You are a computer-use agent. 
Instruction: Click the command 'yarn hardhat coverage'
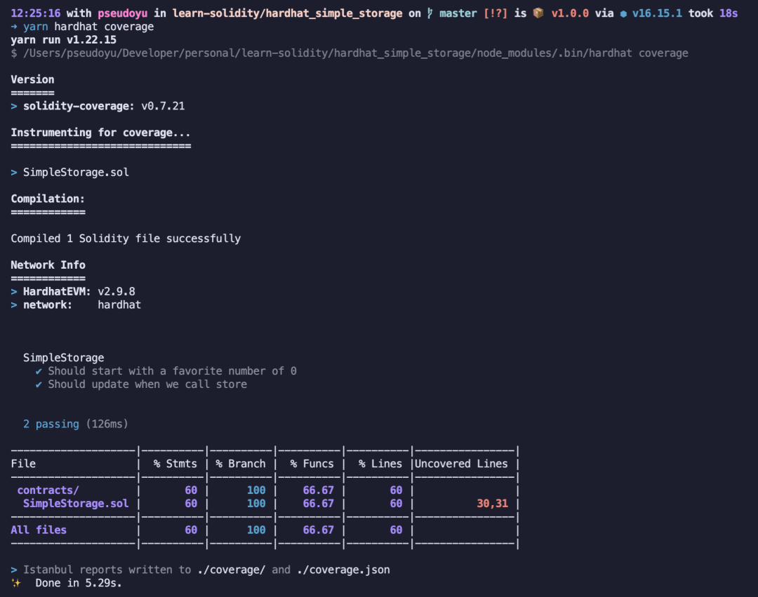tap(88, 27)
